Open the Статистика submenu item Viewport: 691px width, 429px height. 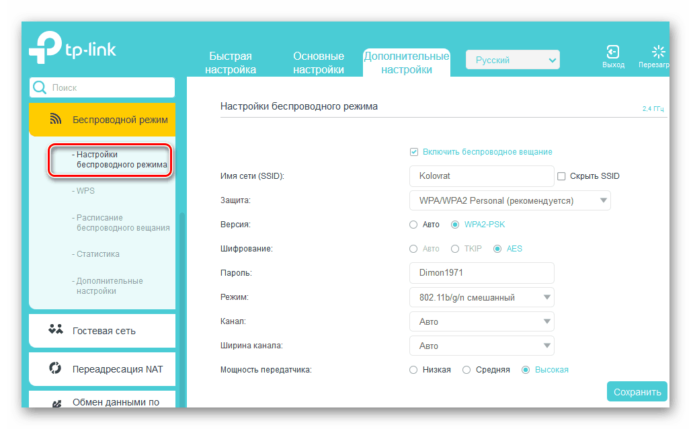[95, 254]
